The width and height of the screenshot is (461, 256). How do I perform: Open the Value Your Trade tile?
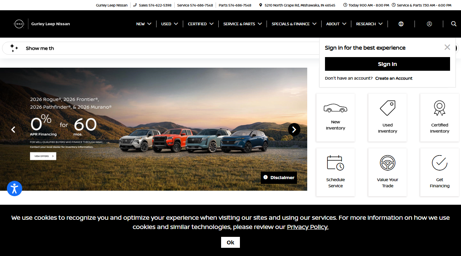pyautogui.click(x=388, y=172)
